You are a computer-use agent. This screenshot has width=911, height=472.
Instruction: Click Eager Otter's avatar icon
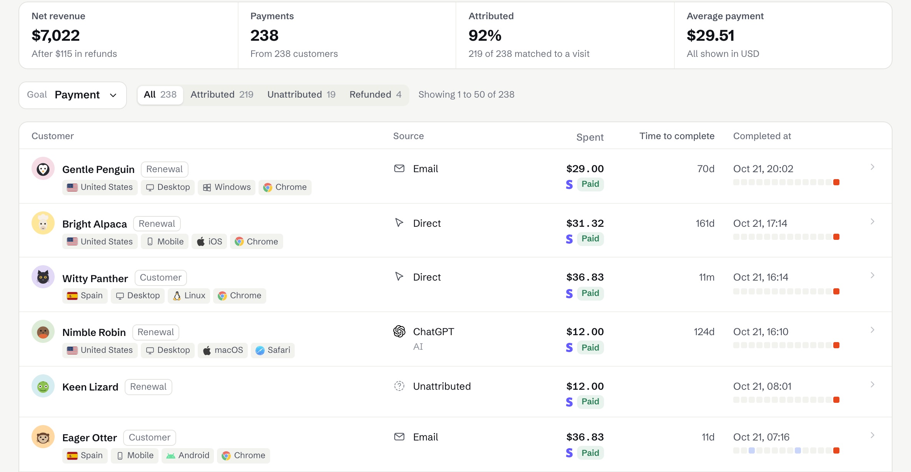coord(43,437)
